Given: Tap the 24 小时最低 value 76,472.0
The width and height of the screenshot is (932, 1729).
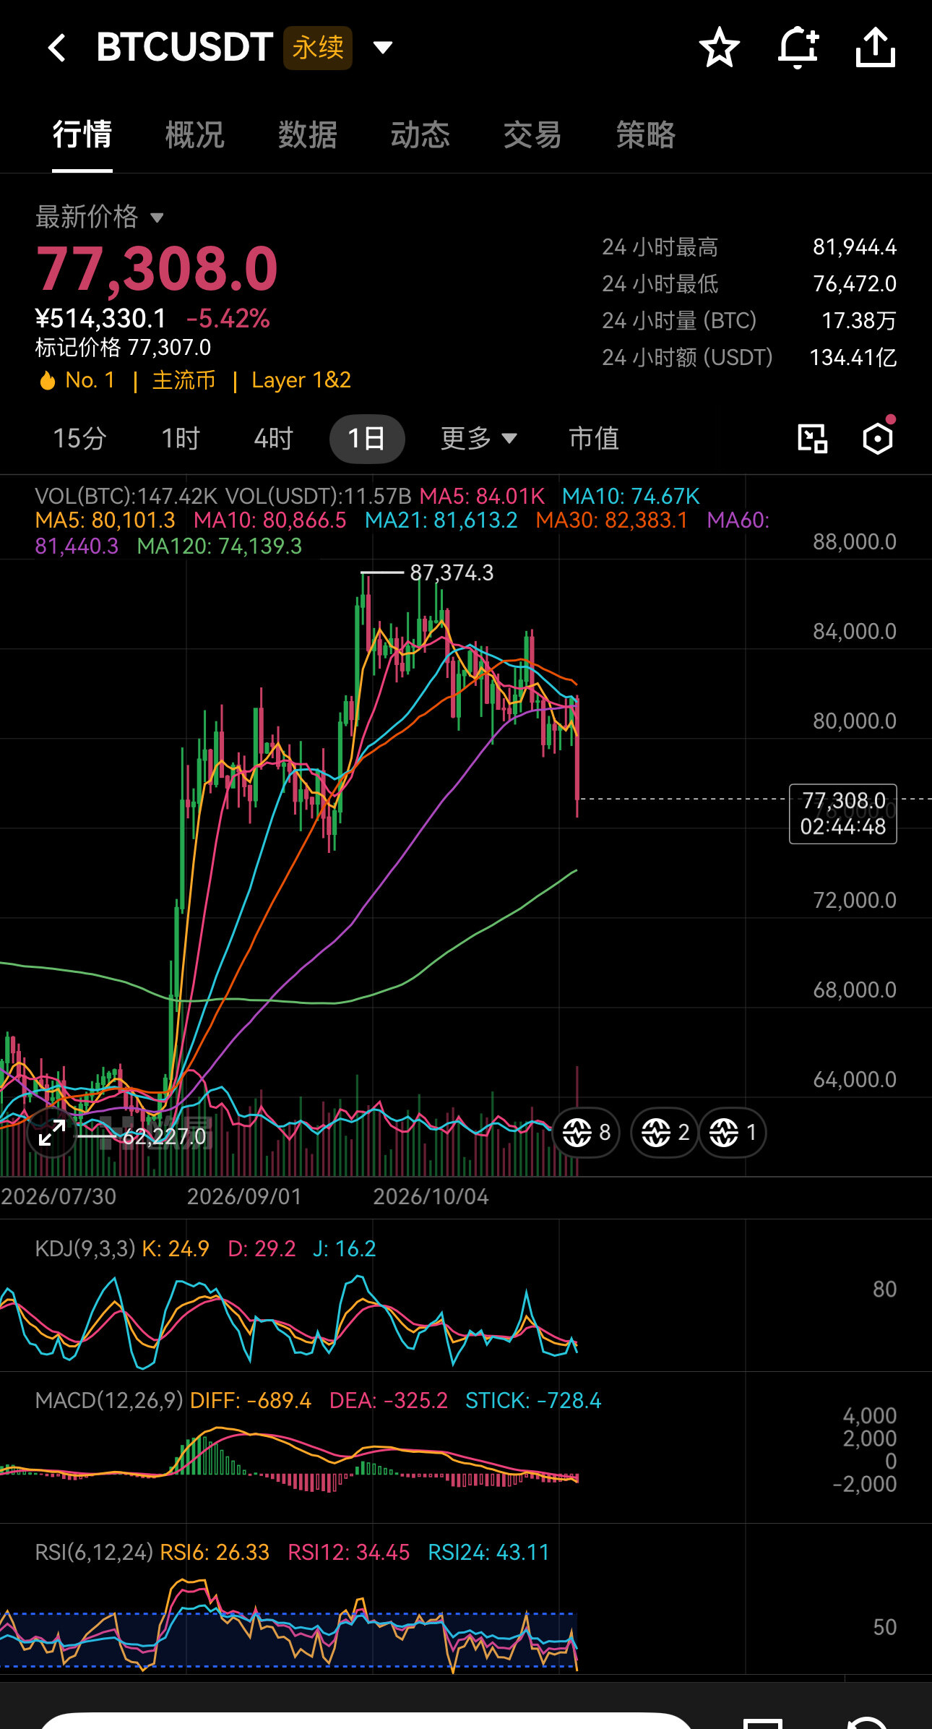Looking at the screenshot, I should coord(855,284).
